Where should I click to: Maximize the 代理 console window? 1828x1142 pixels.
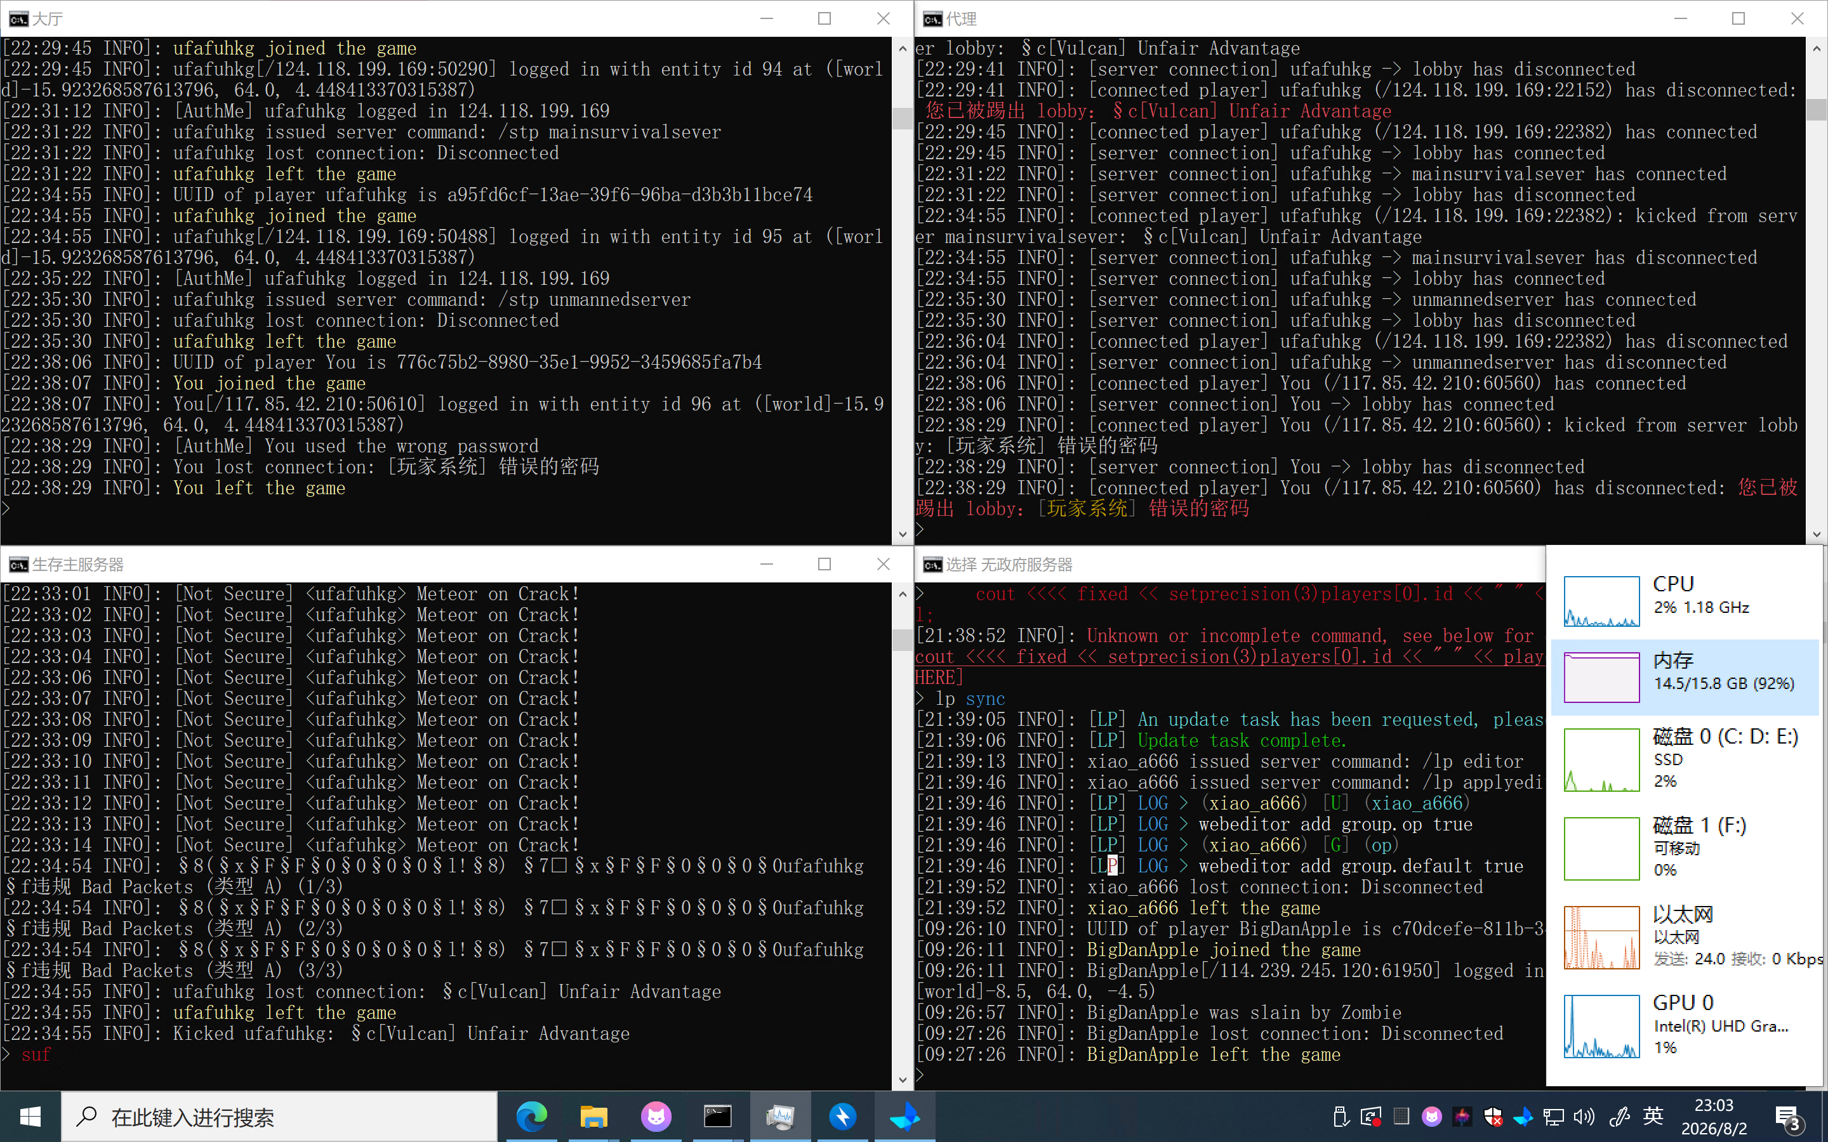pos(1738,18)
